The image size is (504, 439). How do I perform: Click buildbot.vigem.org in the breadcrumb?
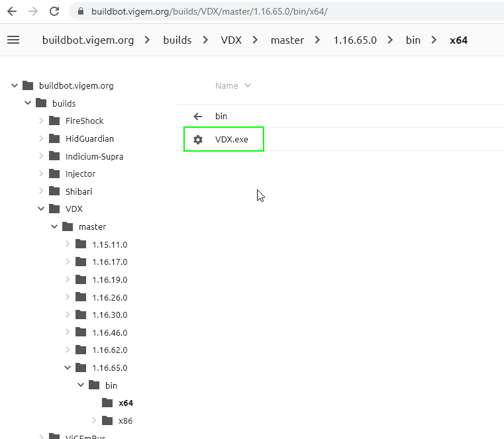pos(88,40)
